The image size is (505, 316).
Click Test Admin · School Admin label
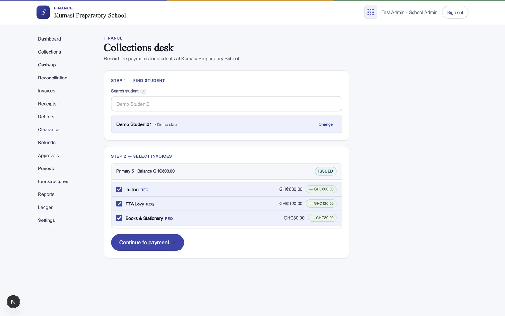[x=409, y=12]
